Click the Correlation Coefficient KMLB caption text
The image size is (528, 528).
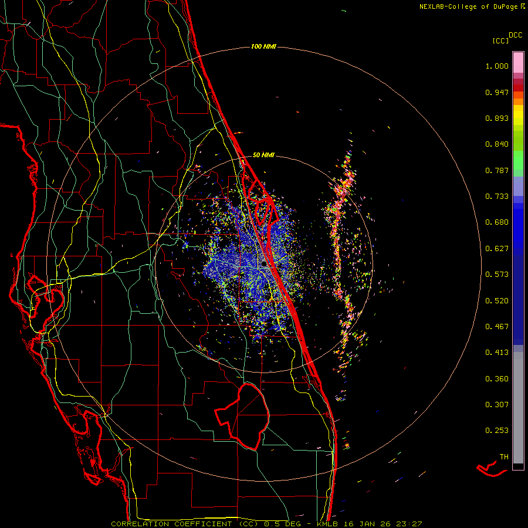[x=266, y=524]
